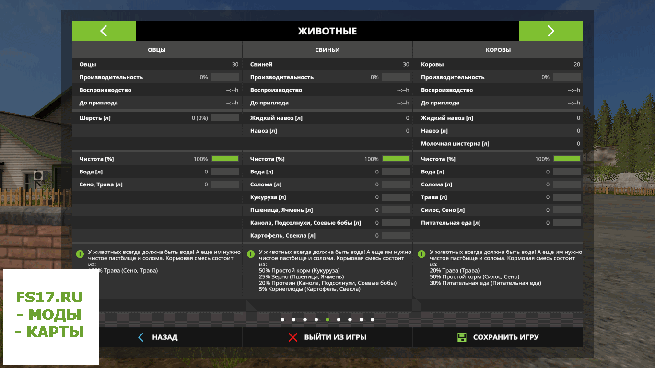Click the СВИНЬИ column header
Viewport: 655px width, 368px height.
coord(327,50)
